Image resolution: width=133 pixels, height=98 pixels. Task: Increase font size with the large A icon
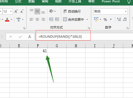pyautogui.click(x=16, y=11)
